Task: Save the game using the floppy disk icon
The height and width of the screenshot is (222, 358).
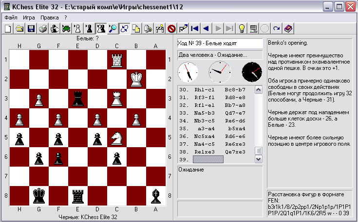Action: click(x=31, y=29)
